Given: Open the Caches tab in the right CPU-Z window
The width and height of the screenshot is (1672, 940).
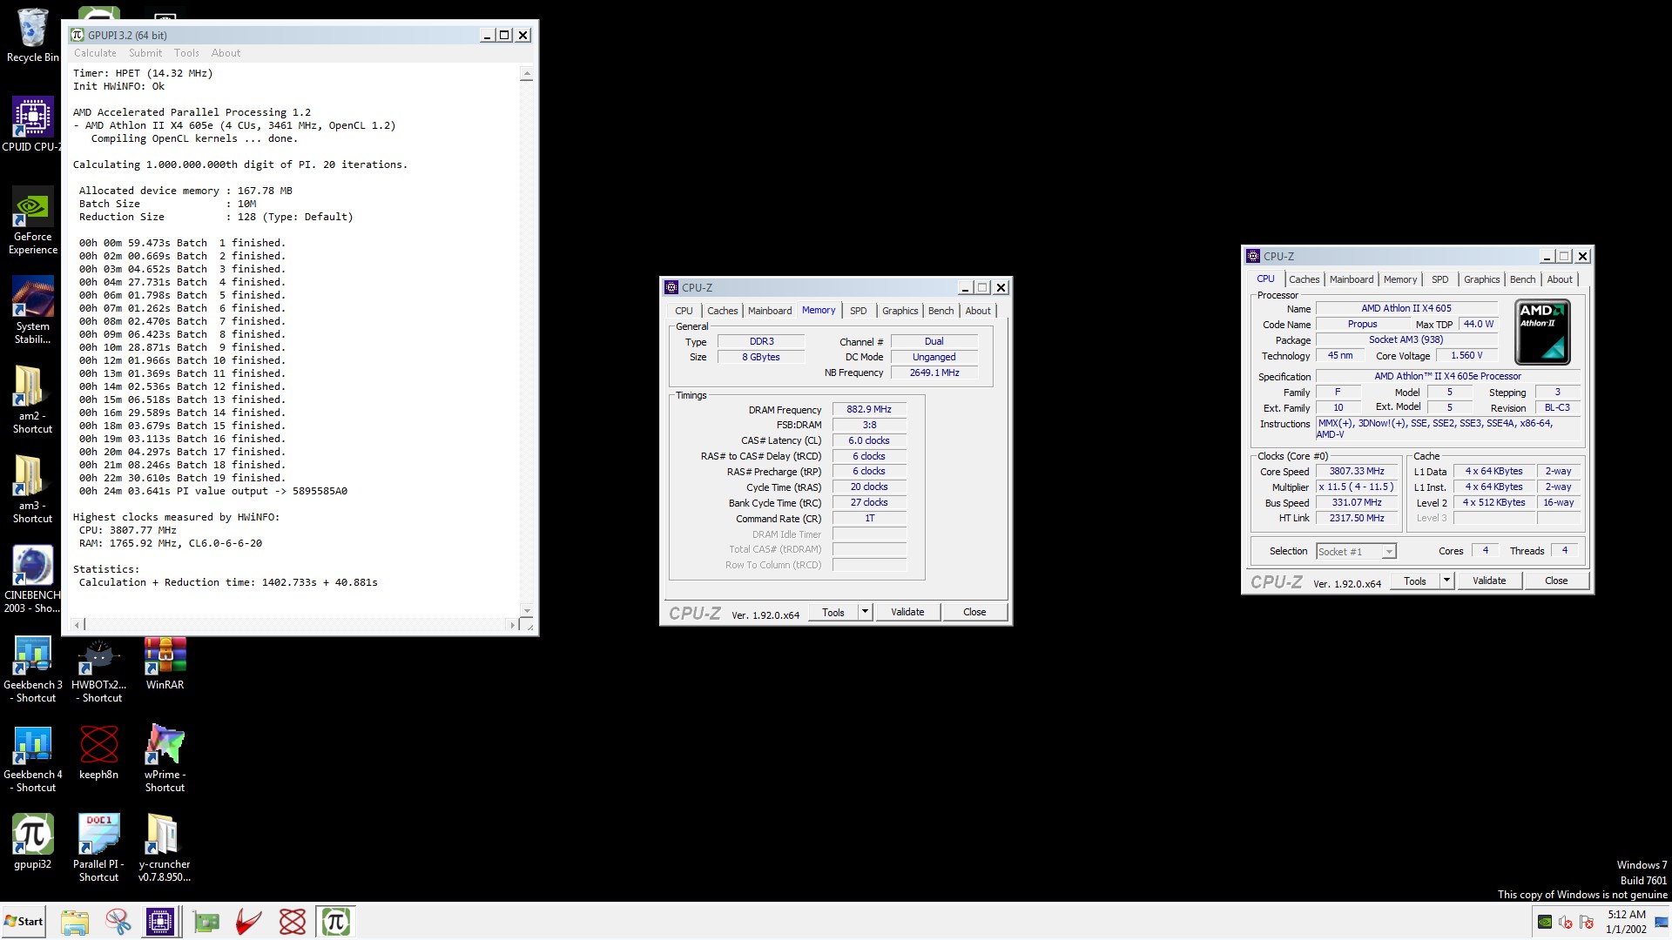Looking at the screenshot, I should point(1304,279).
